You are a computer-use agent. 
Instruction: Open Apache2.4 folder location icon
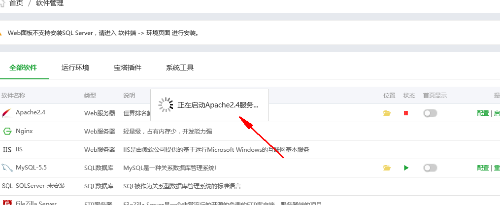point(387,113)
